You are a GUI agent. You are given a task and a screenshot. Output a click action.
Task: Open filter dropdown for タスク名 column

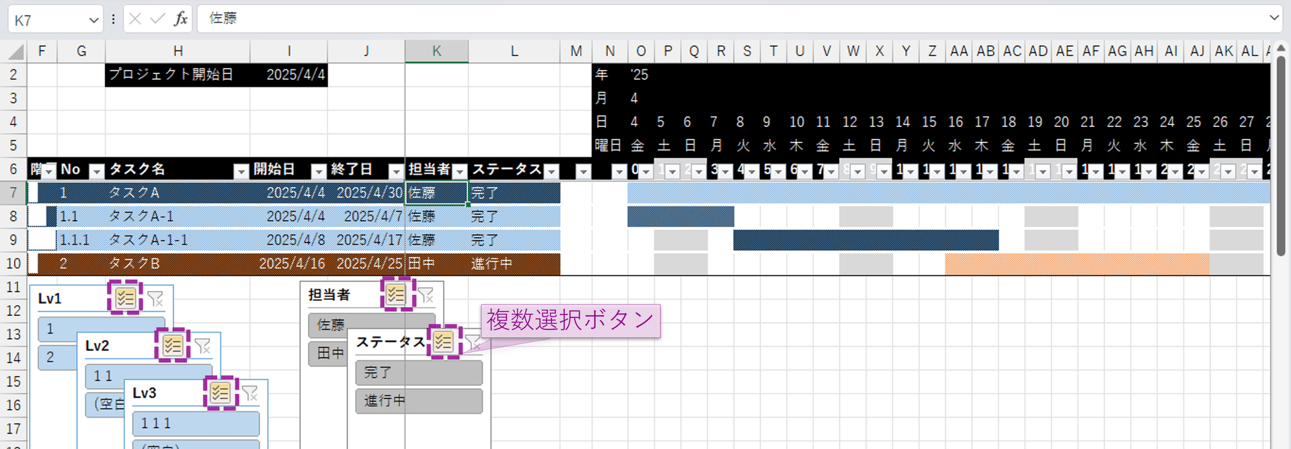coord(241,171)
